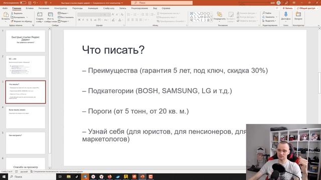Click the Windows taskbar Поиск search box

click(x=32, y=176)
